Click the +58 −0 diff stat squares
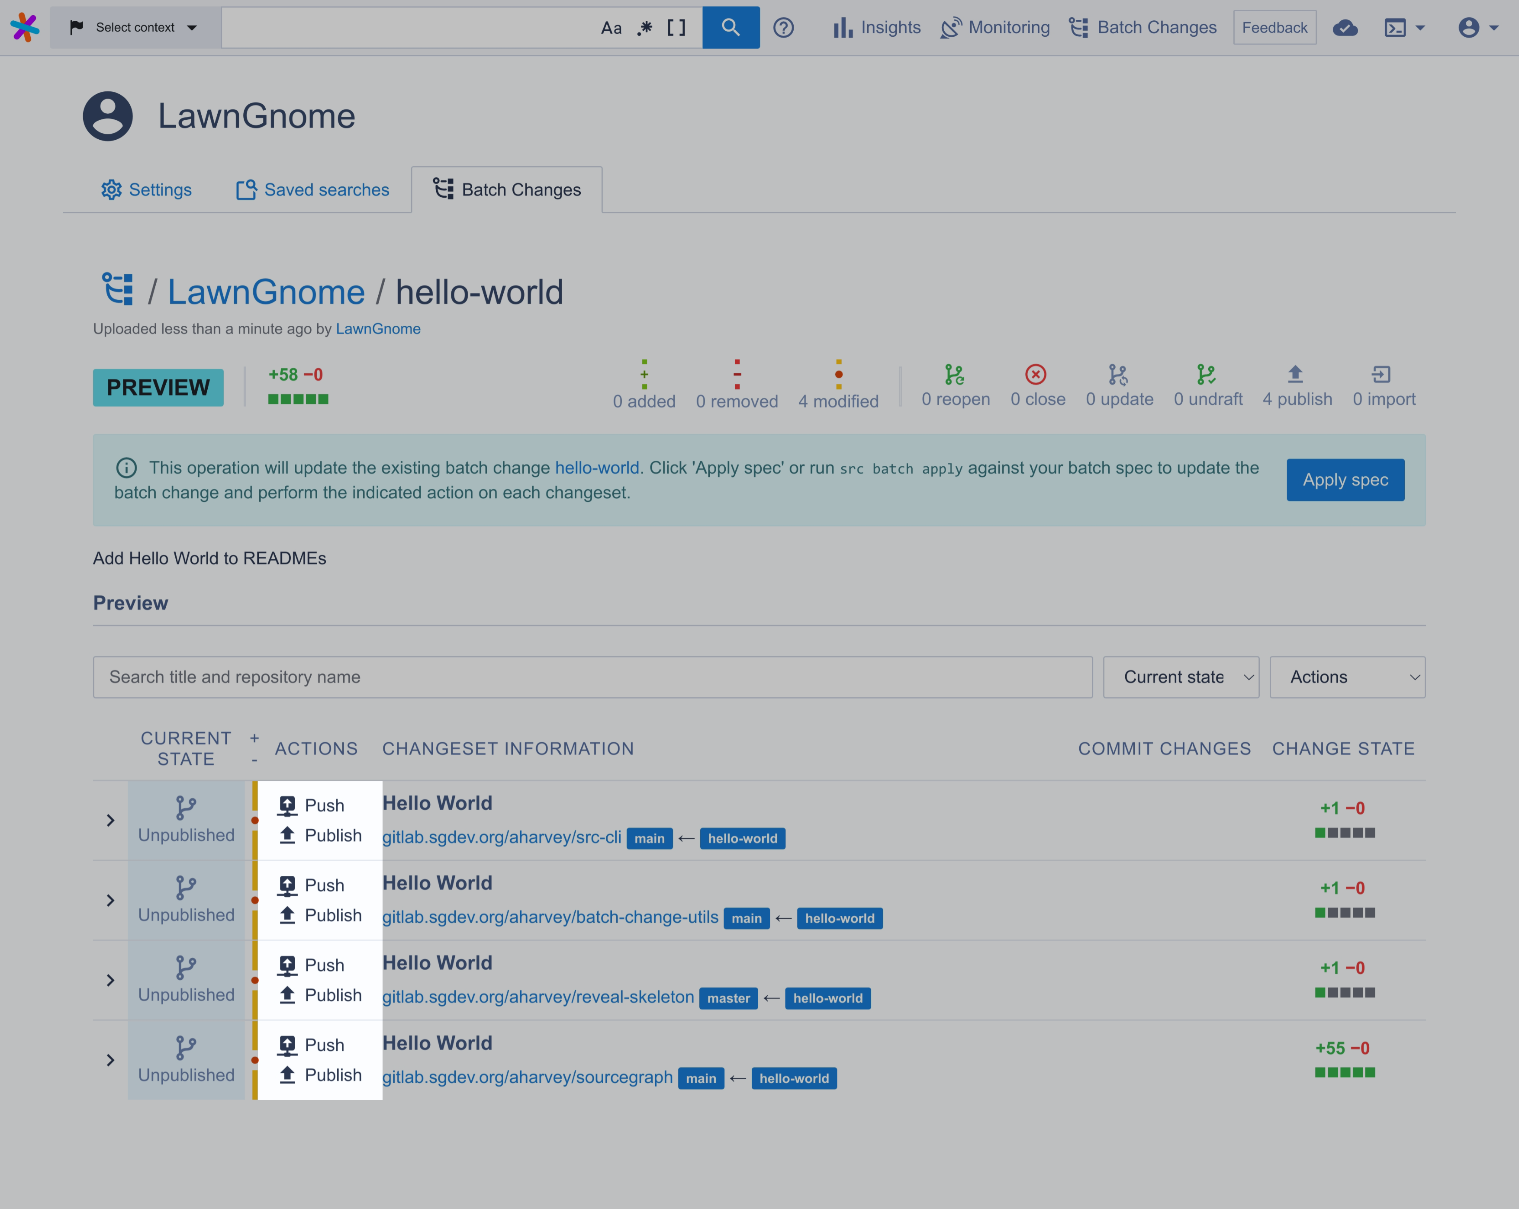Screen dimensions: 1519x1209 click(298, 399)
